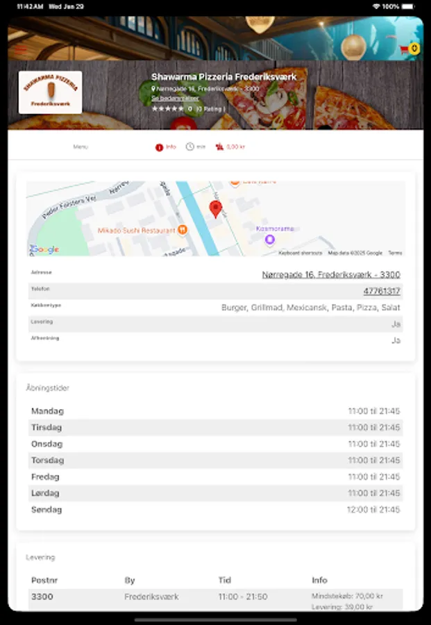Click the 0,00 kr delivery price

[236, 147]
